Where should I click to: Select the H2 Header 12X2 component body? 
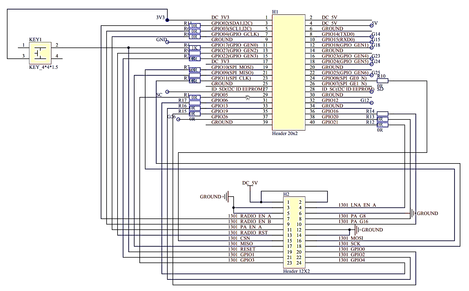[x=294, y=232]
